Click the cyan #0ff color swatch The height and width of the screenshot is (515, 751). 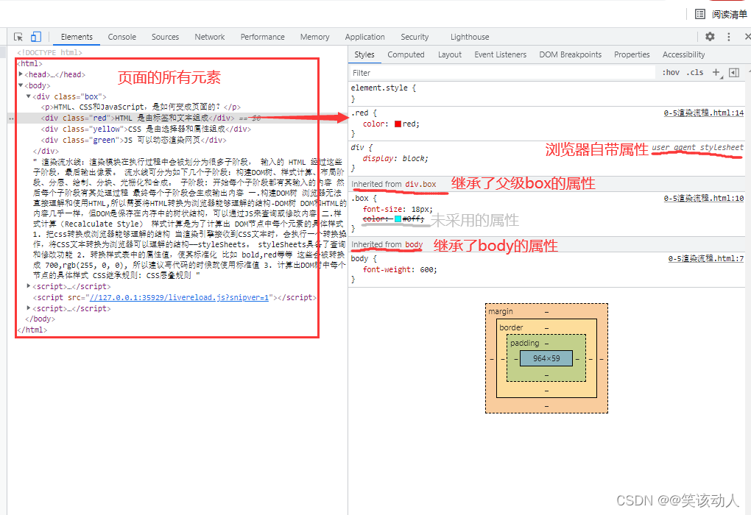click(398, 219)
